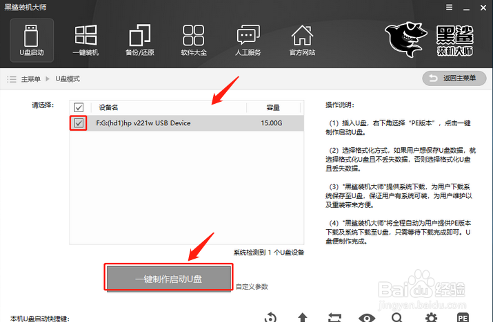Minimize the 黑鲨装机大师 window
The height and width of the screenshot is (322, 493).
(x=466, y=8)
